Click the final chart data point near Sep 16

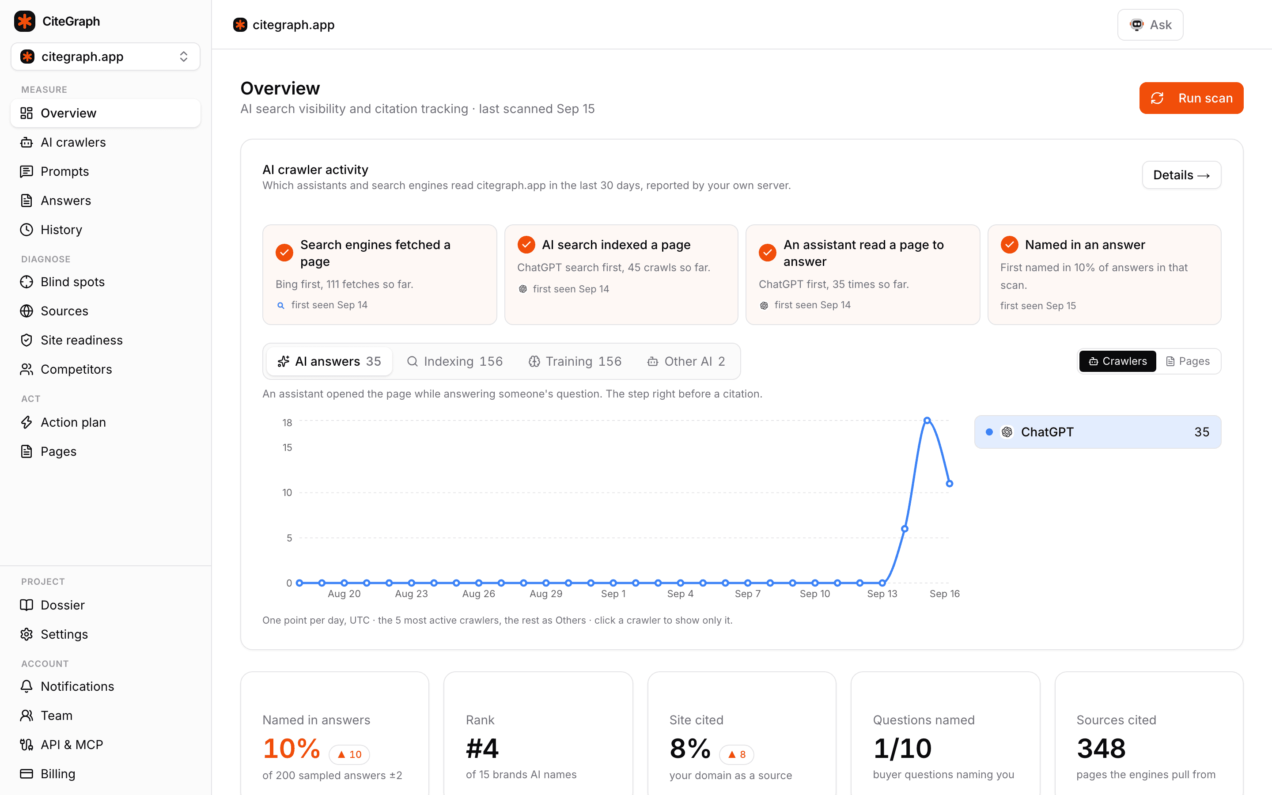949,484
